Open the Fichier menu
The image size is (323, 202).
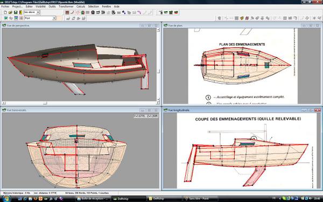click(5, 6)
